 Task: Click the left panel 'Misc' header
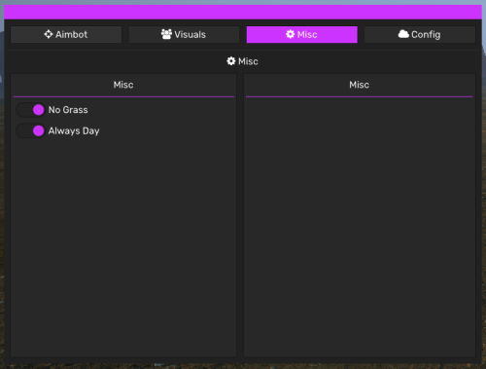[123, 85]
